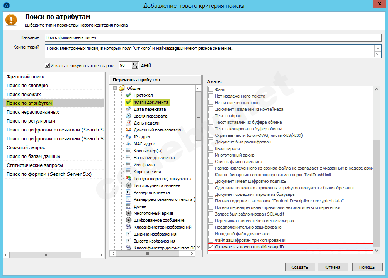Screen dimensions: 388x278
Task: Click the Протокол green check icon
Action: coord(128,95)
